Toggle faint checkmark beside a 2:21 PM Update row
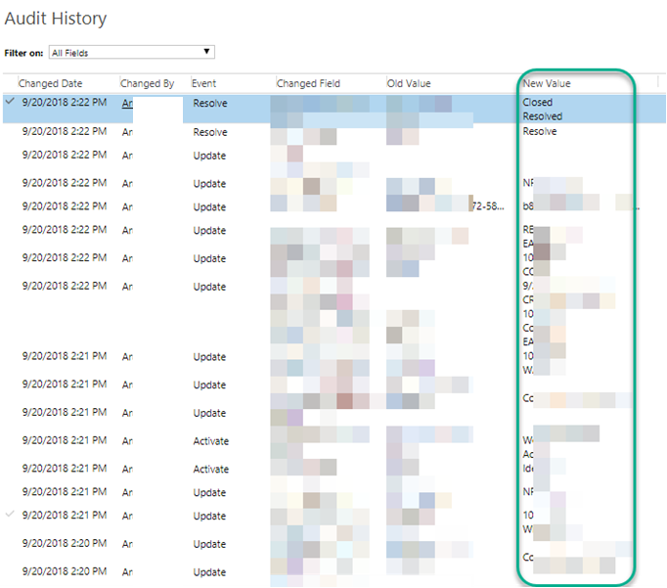This screenshot has width=667, height=588. click(x=10, y=515)
